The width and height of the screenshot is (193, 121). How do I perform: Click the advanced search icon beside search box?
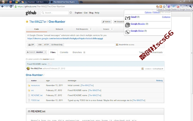pos(71,13)
